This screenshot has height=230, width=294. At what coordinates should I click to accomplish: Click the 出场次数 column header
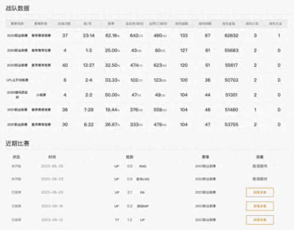64,23
